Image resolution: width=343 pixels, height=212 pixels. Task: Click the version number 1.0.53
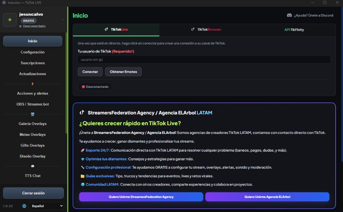(8, 206)
